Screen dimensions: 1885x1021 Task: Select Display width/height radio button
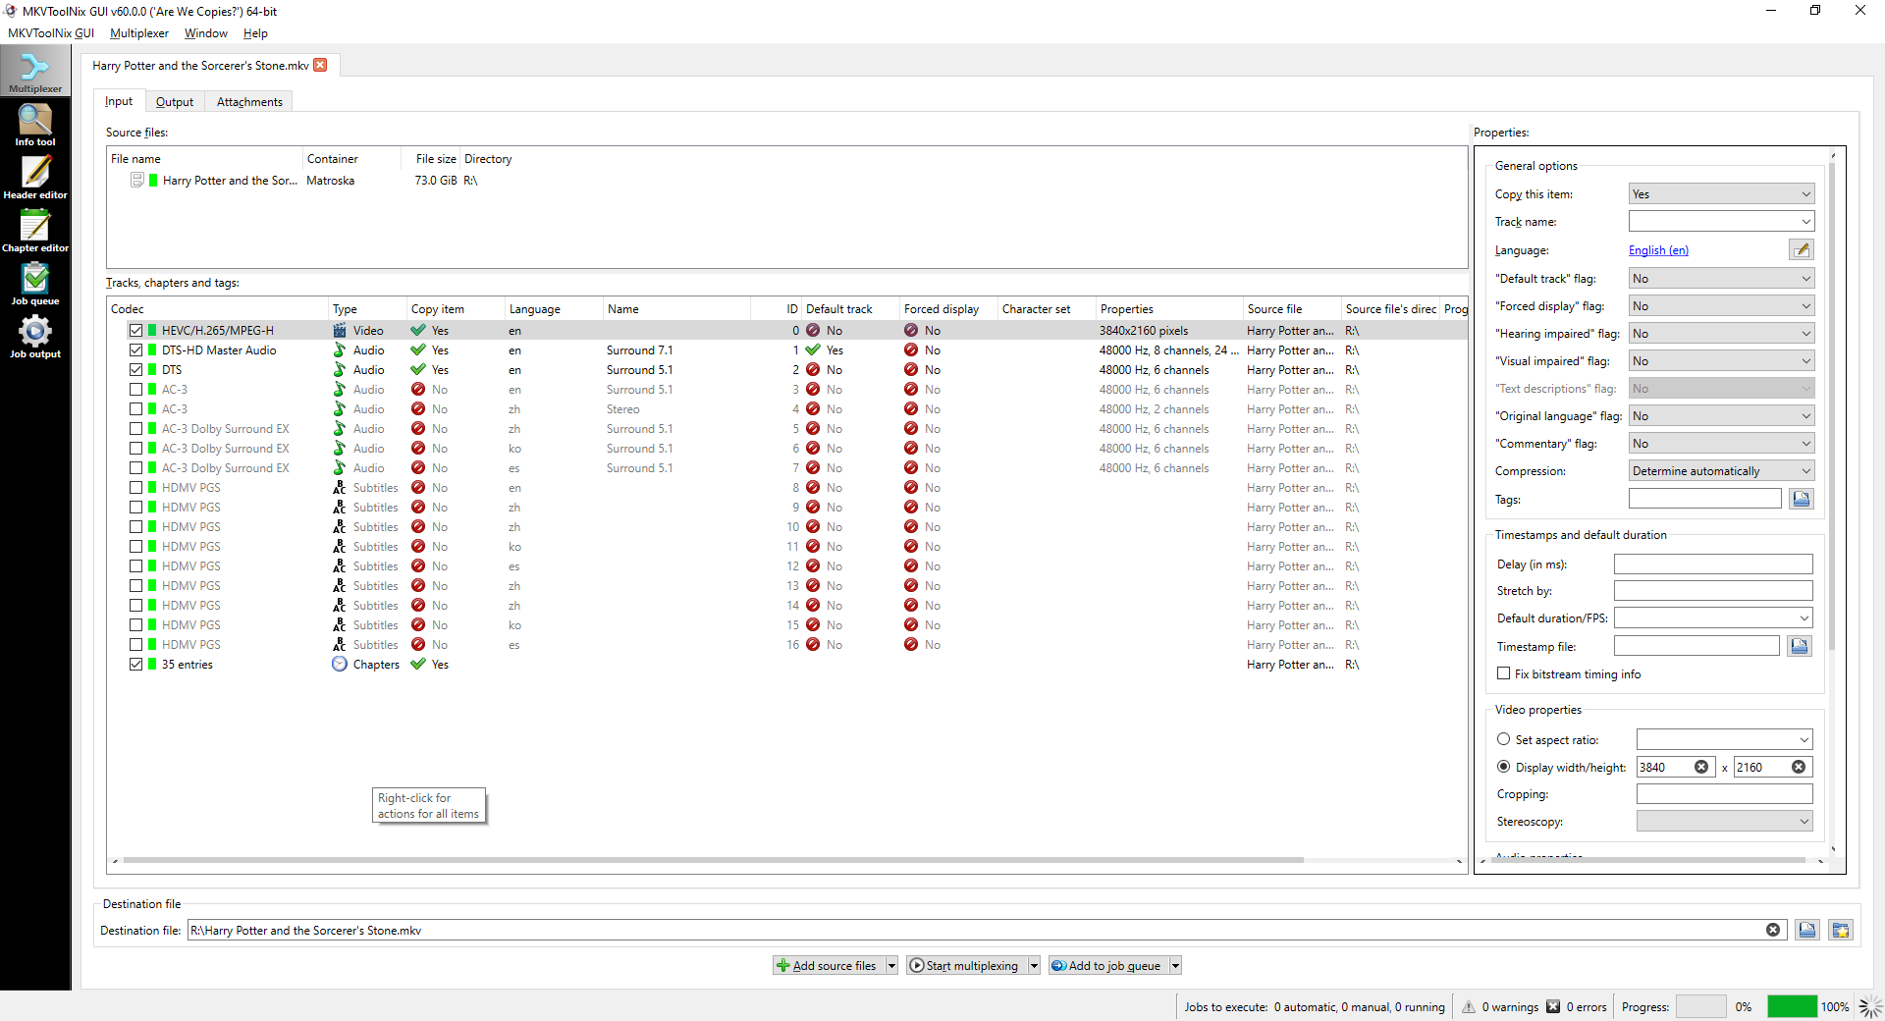(1503, 767)
